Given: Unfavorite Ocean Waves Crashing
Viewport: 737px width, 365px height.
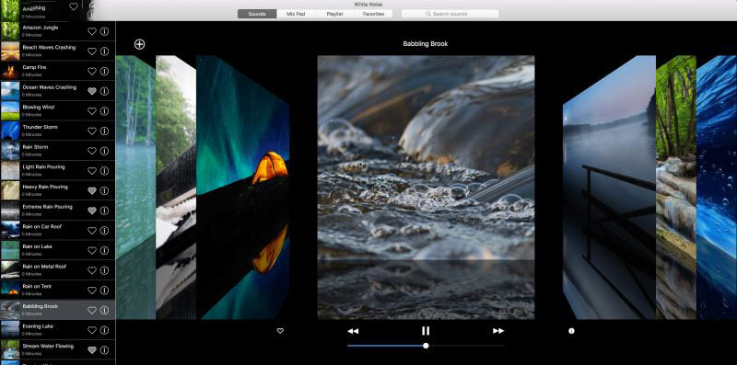Looking at the screenshot, I should pyautogui.click(x=92, y=91).
